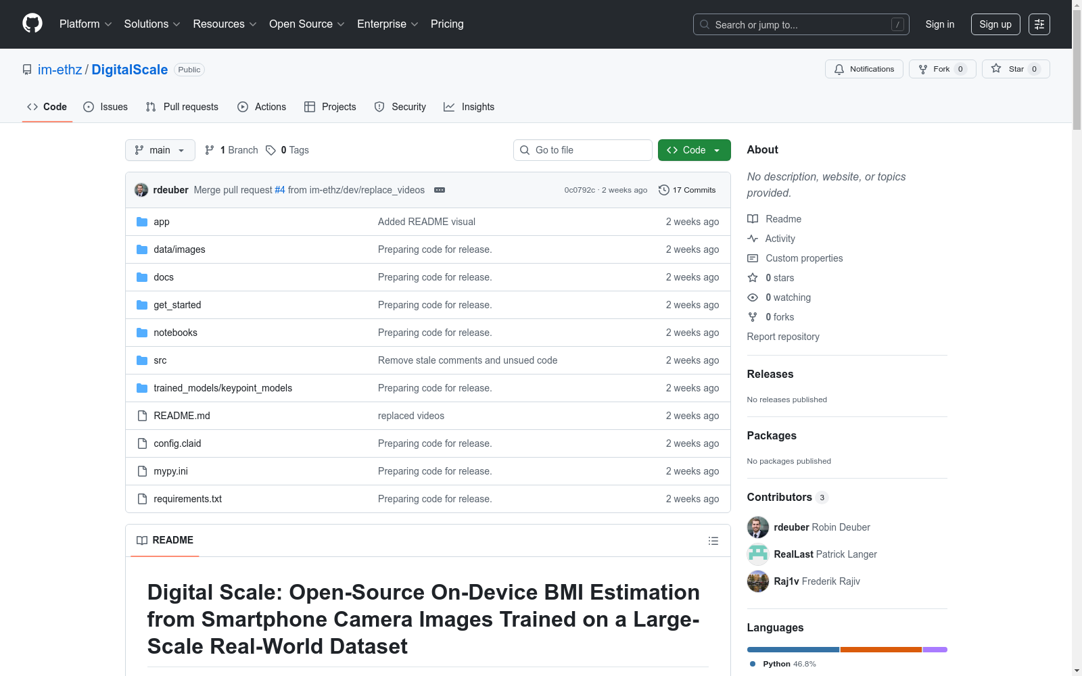The width and height of the screenshot is (1082, 676).
Task: Click the src folder icon
Action: (x=142, y=360)
